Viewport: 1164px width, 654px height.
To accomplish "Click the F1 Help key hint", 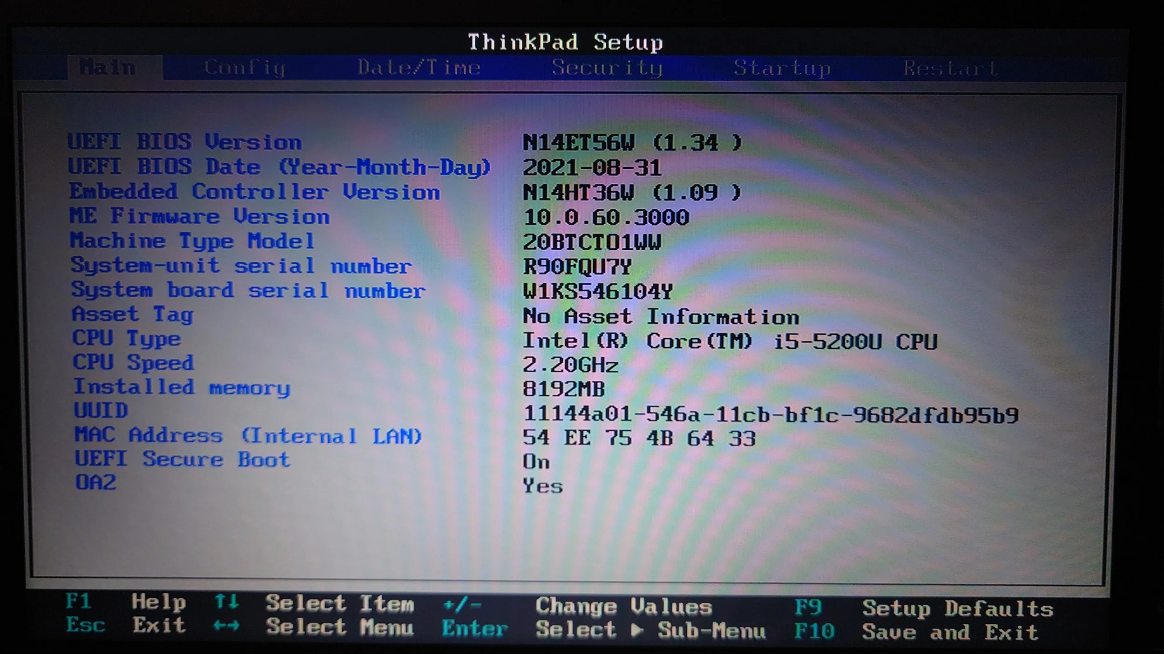I will (78, 601).
